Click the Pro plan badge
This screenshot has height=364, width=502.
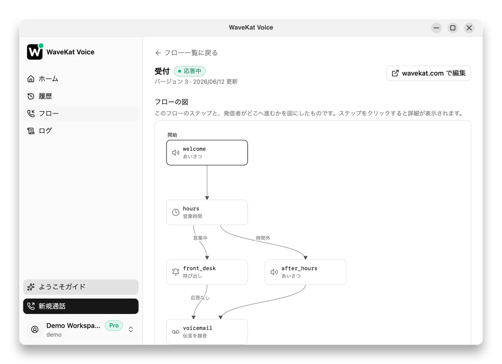114,326
